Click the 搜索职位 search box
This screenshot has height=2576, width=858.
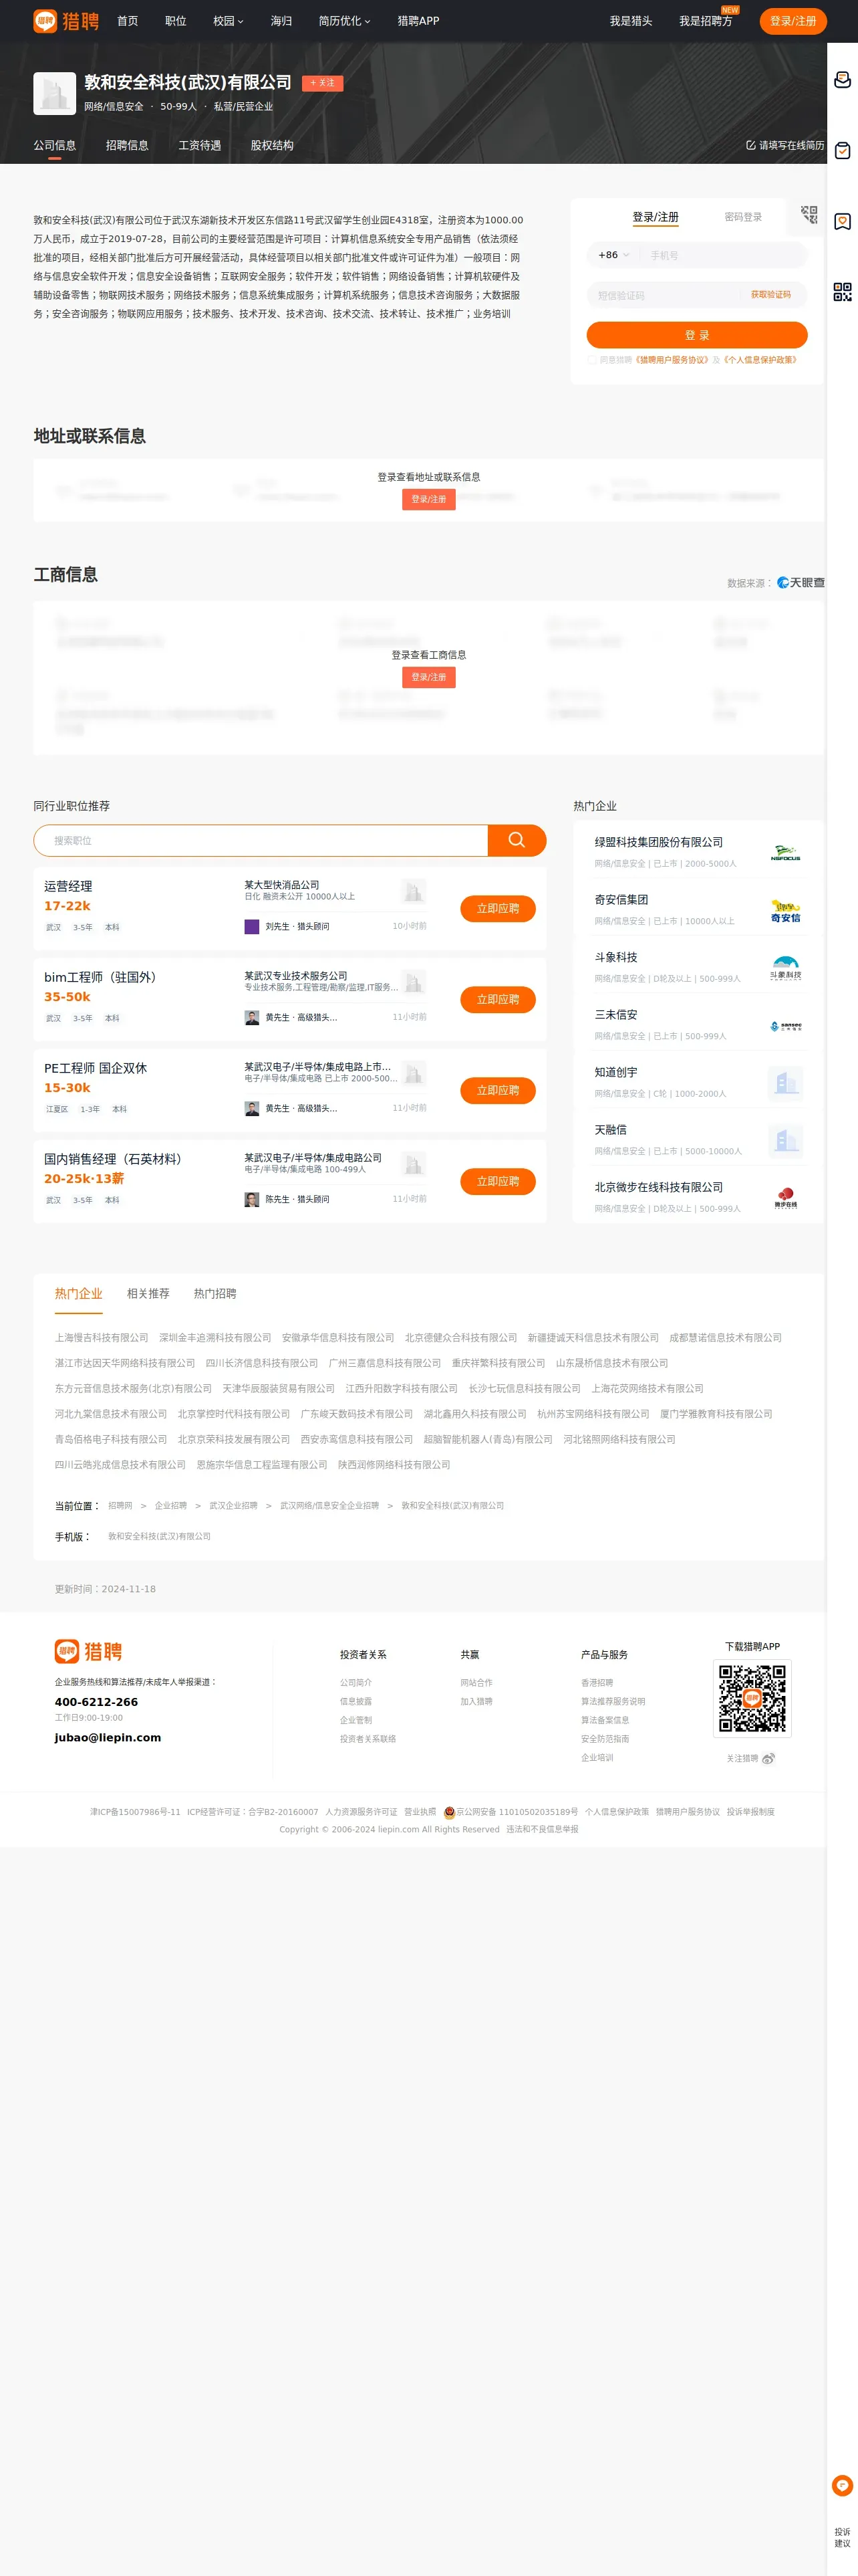[x=261, y=840]
